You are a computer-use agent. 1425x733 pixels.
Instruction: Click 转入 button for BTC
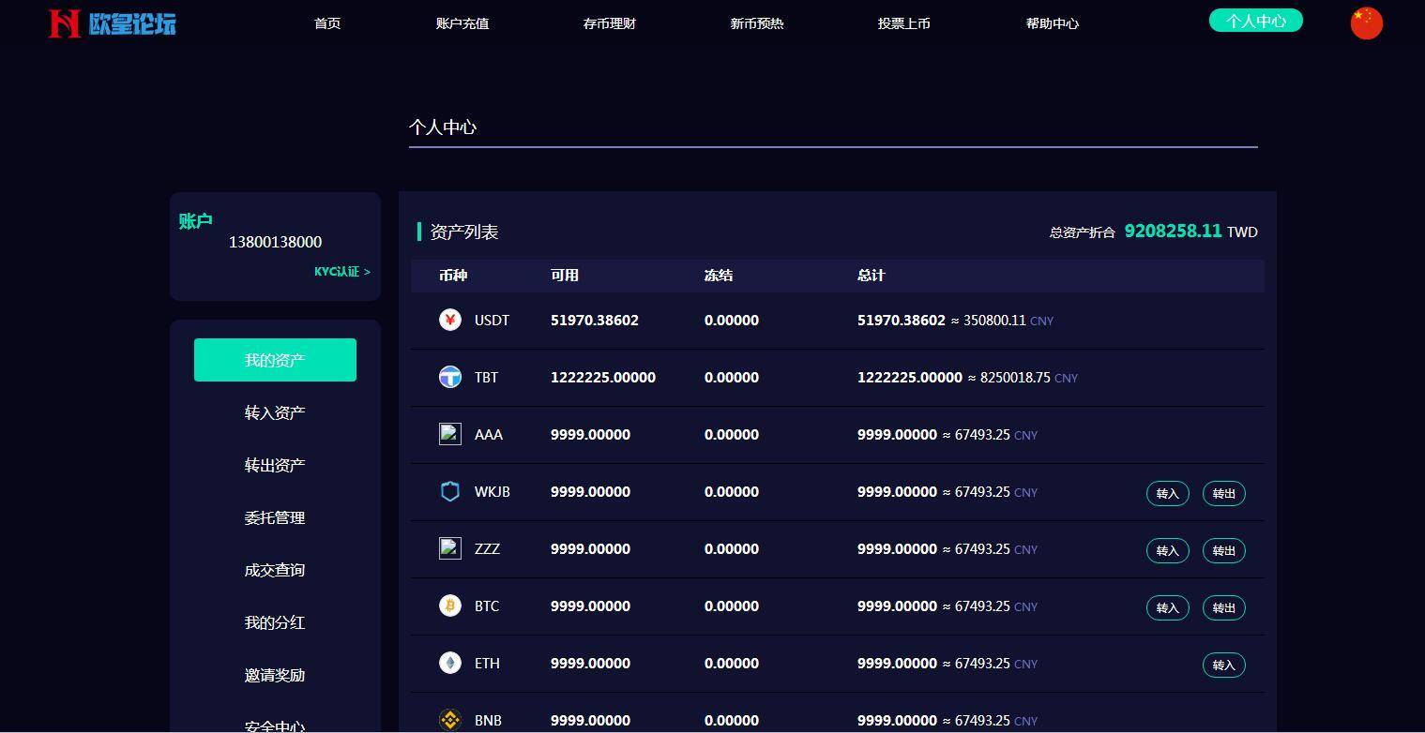pos(1167,607)
